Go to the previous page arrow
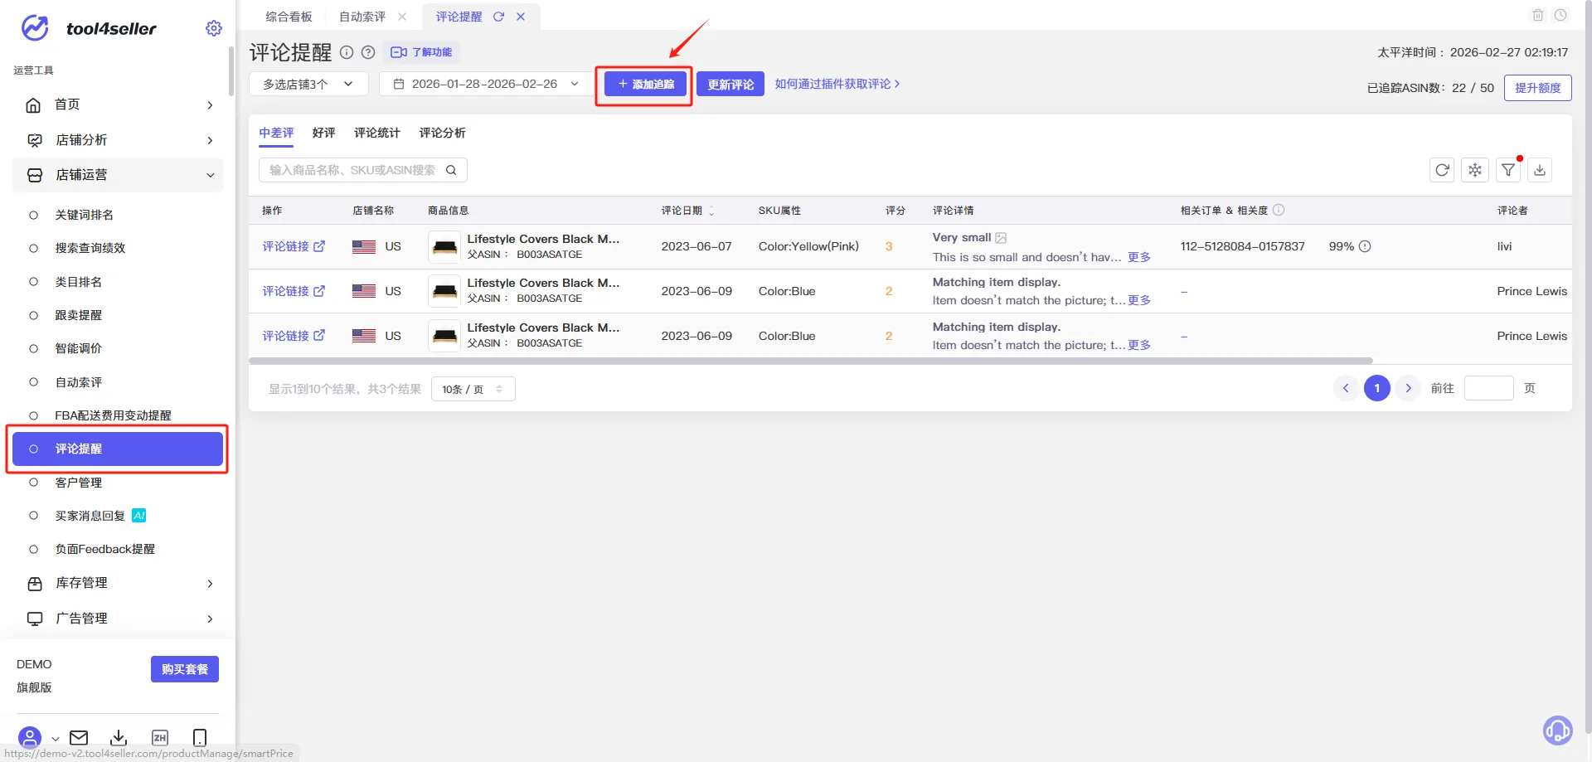1592x762 pixels. 1346,388
